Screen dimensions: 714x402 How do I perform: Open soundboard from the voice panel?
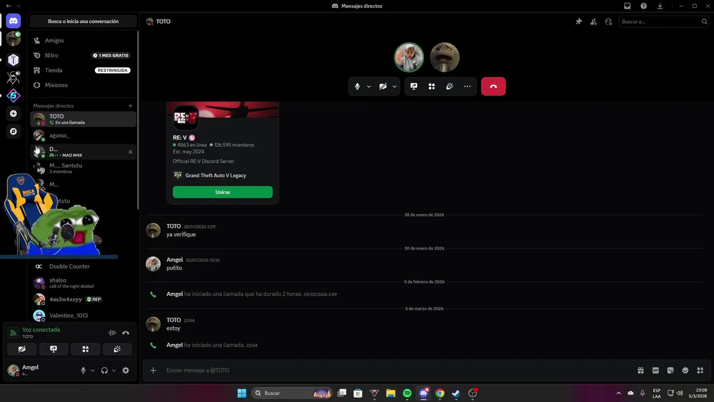[117, 349]
